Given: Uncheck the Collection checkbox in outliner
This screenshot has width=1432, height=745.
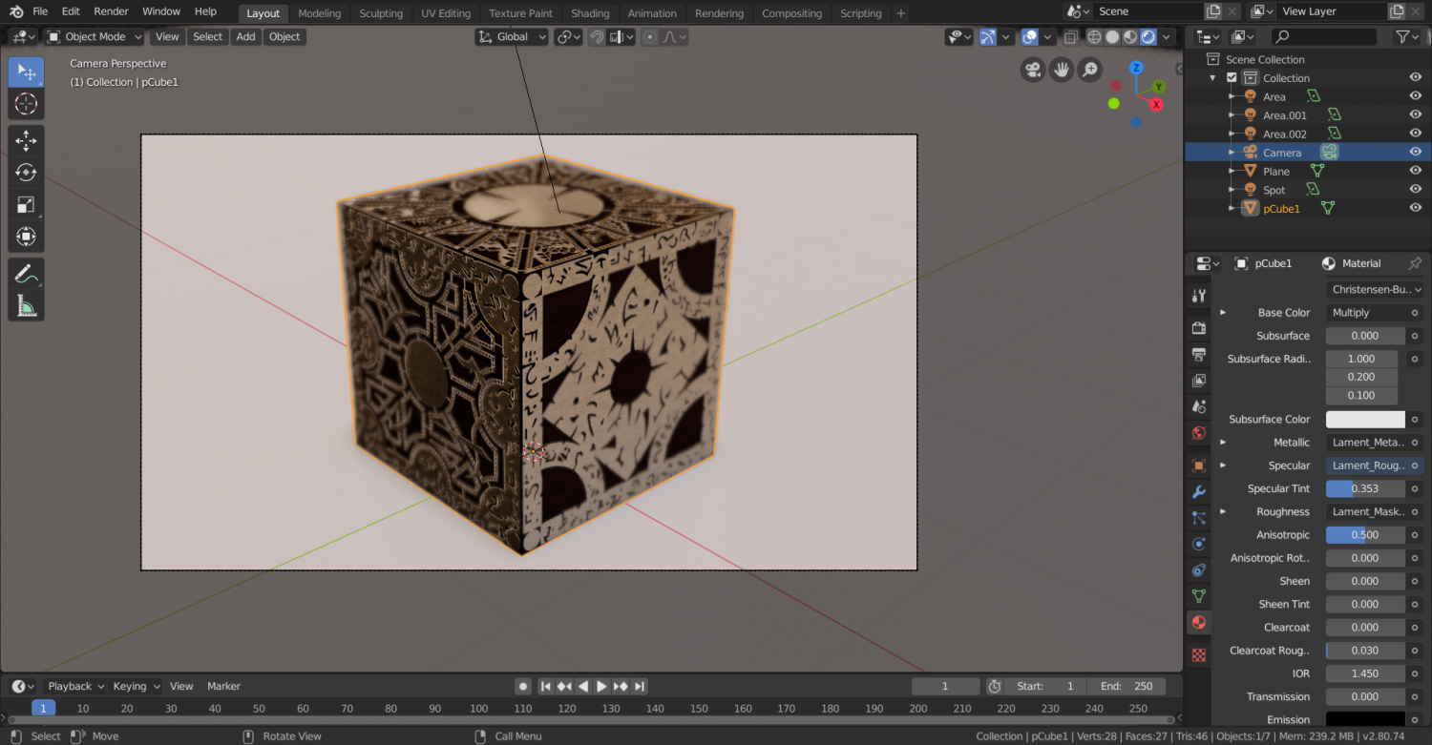Looking at the screenshot, I should (1232, 78).
